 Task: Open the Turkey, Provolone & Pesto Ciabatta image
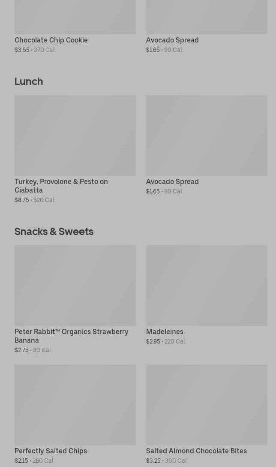(75, 135)
